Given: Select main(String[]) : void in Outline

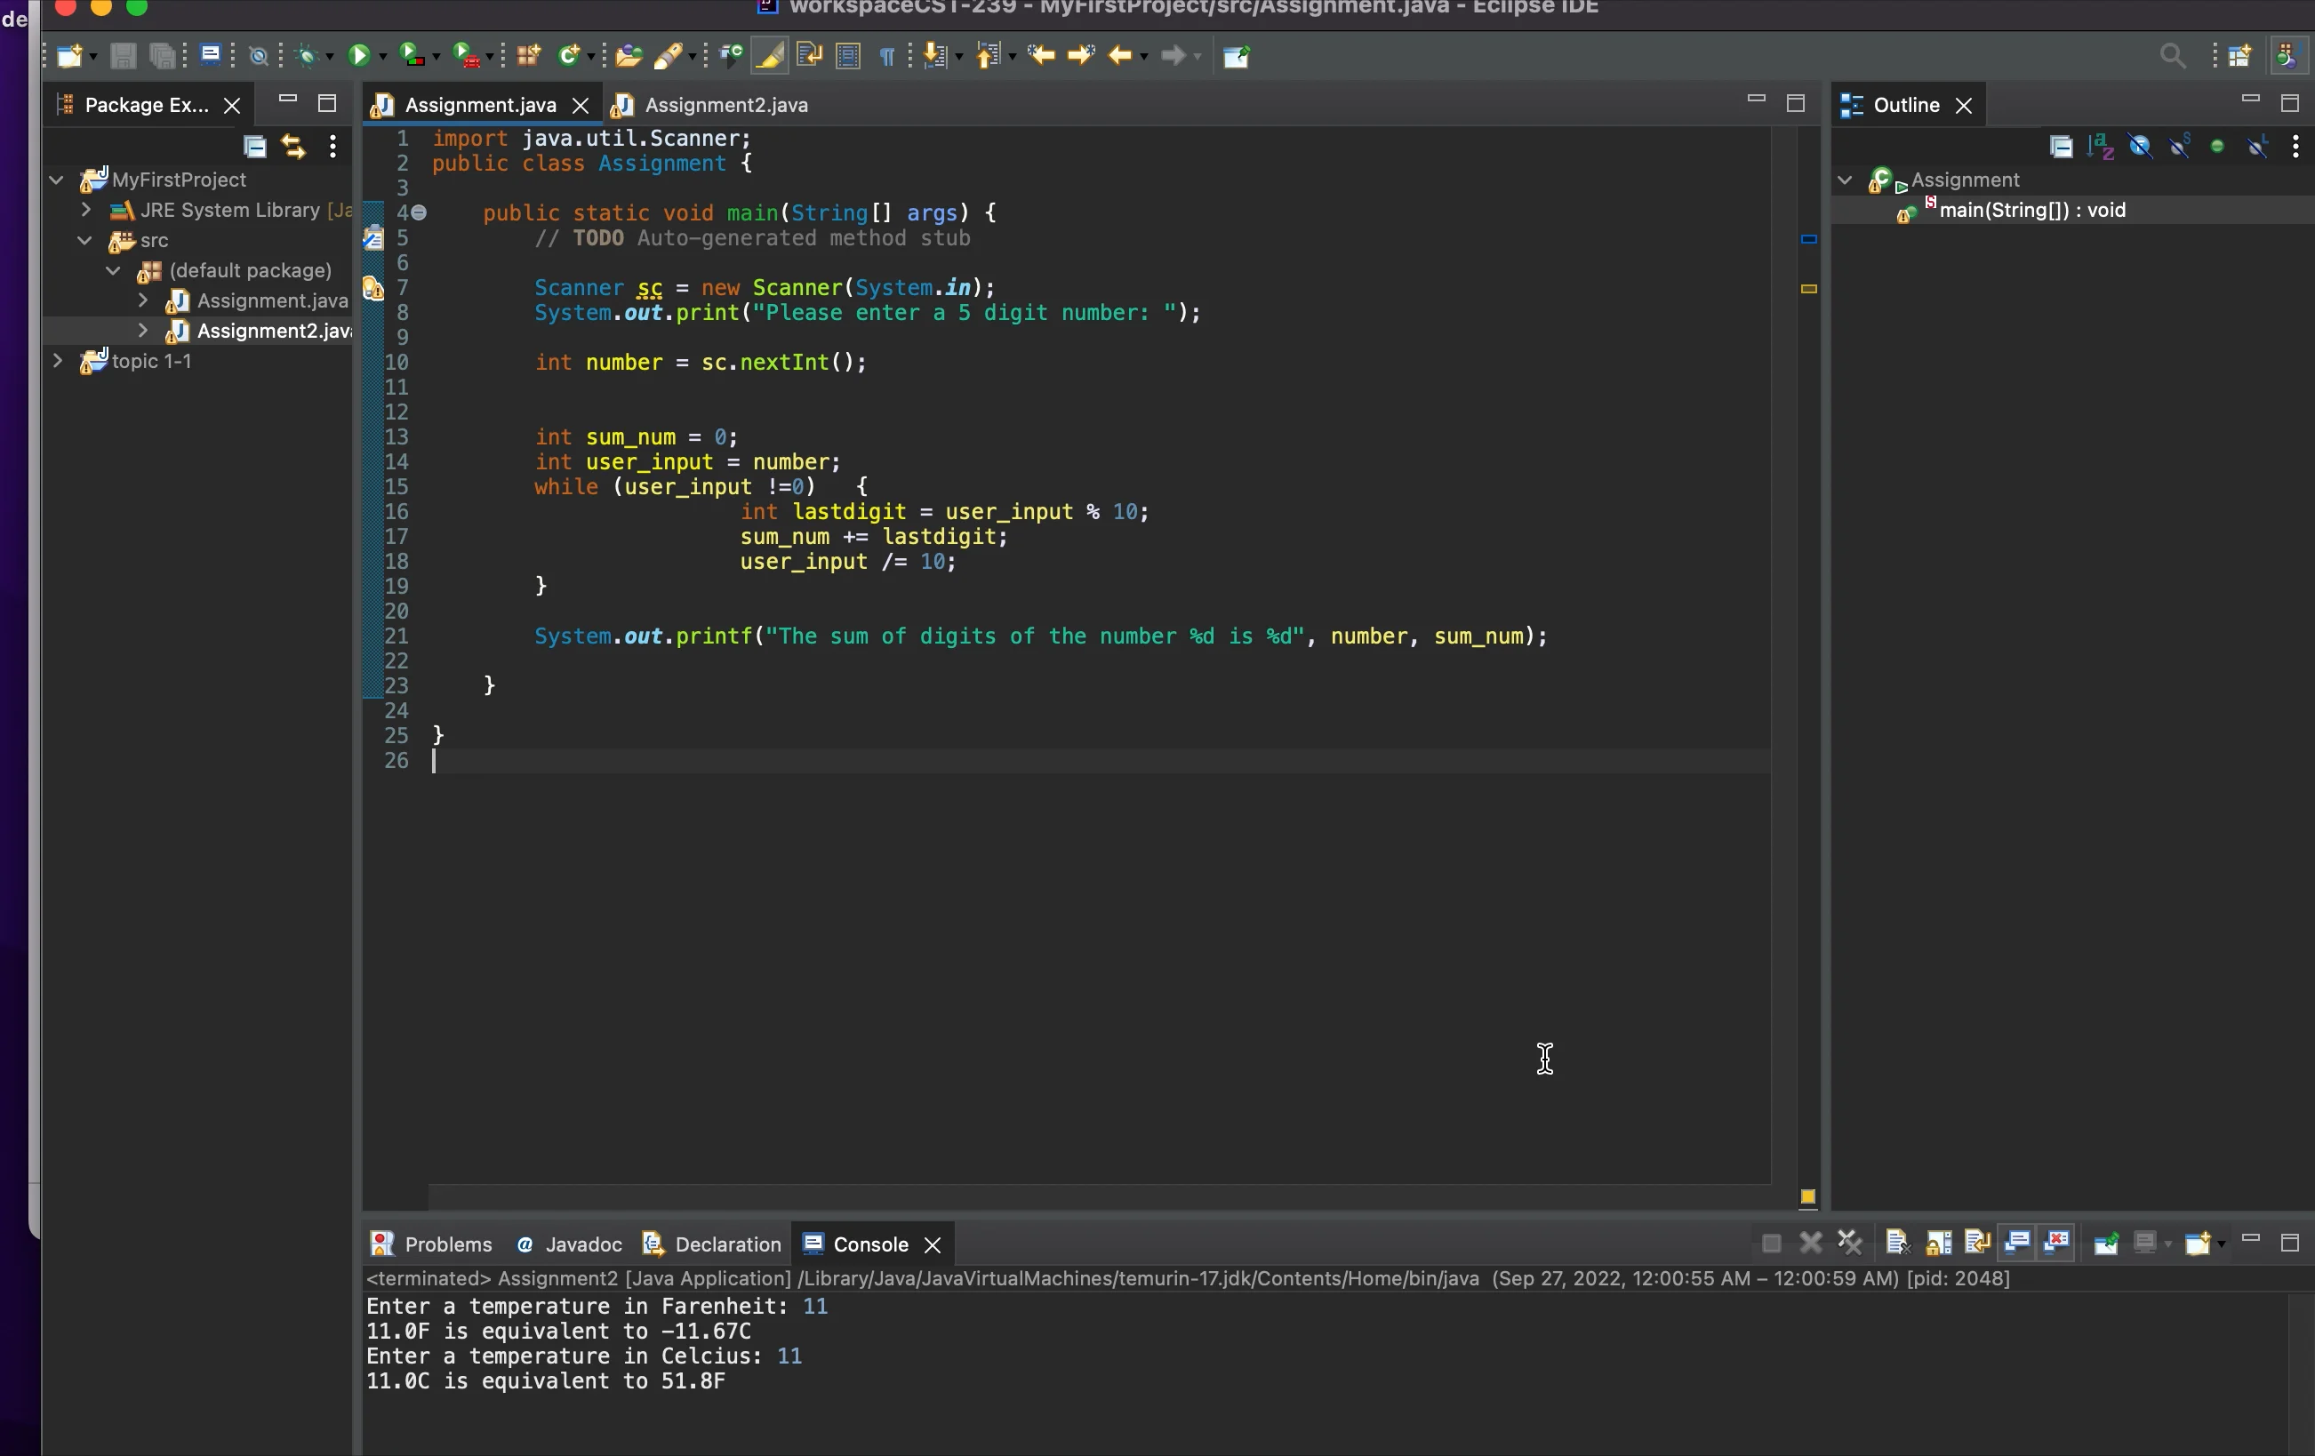Looking at the screenshot, I should click(2031, 210).
